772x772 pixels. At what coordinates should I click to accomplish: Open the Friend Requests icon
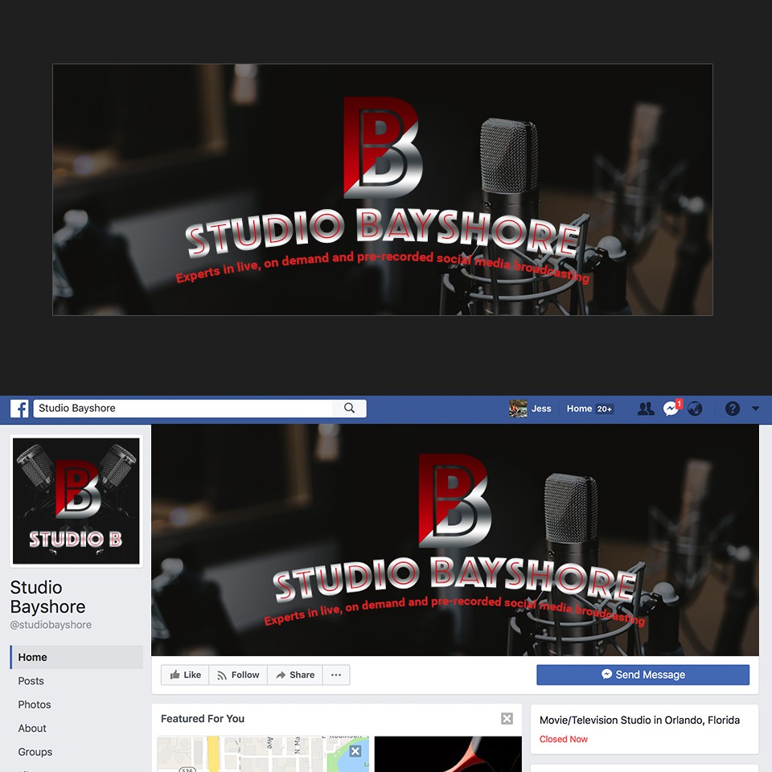tap(646, 409)
